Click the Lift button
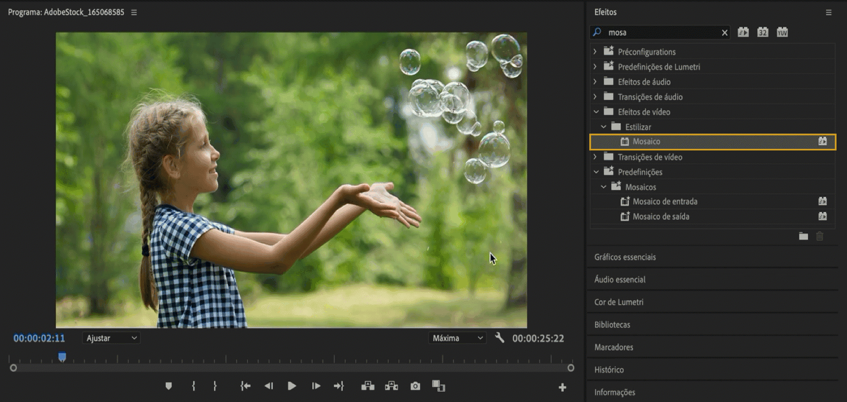The height and width of the screenshot is (402, 847). click(x=368, y=386)
